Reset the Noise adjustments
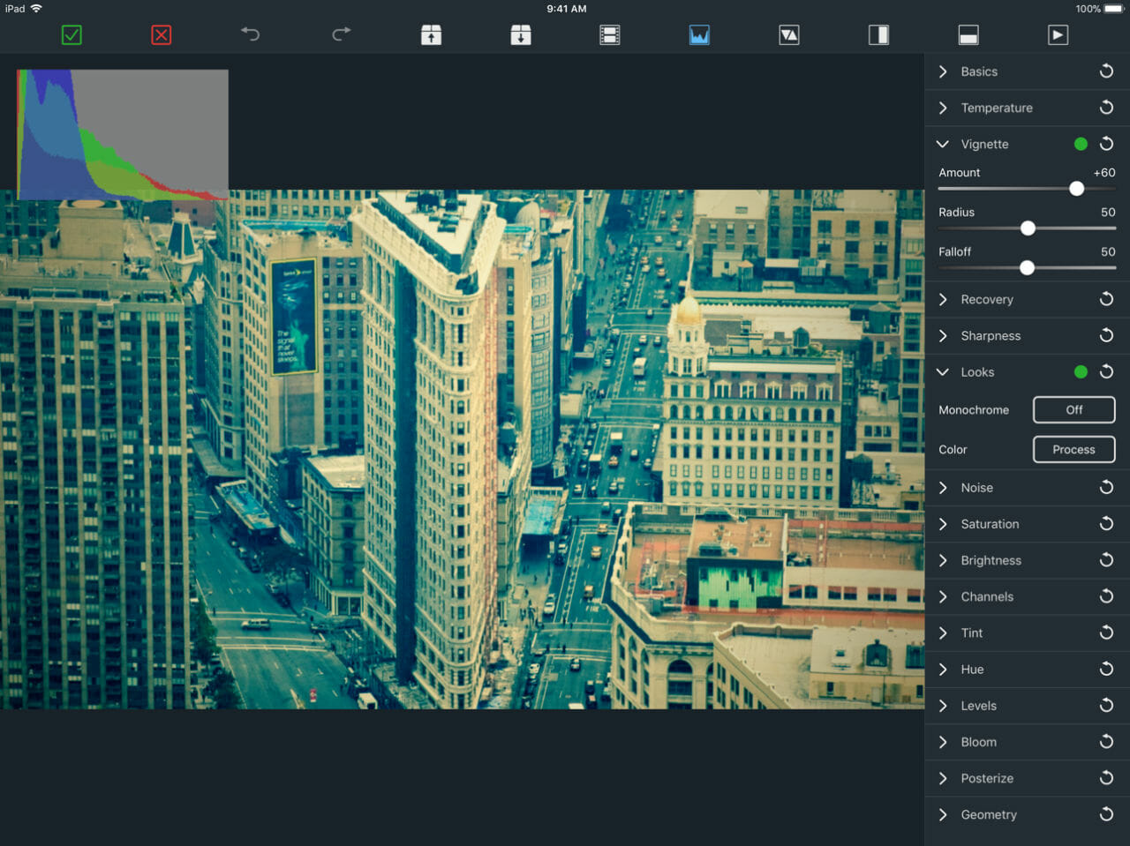 tap(1106, 488)
